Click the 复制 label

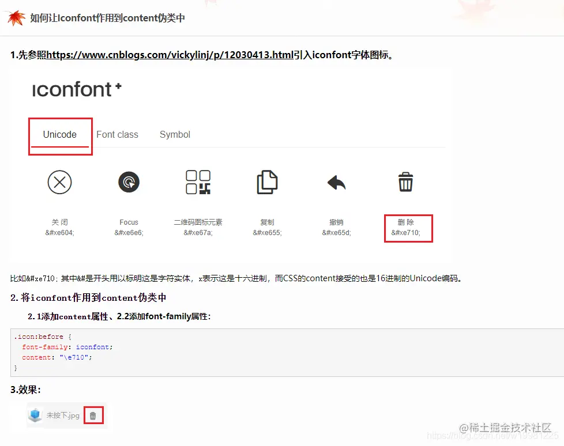point(267,222)
